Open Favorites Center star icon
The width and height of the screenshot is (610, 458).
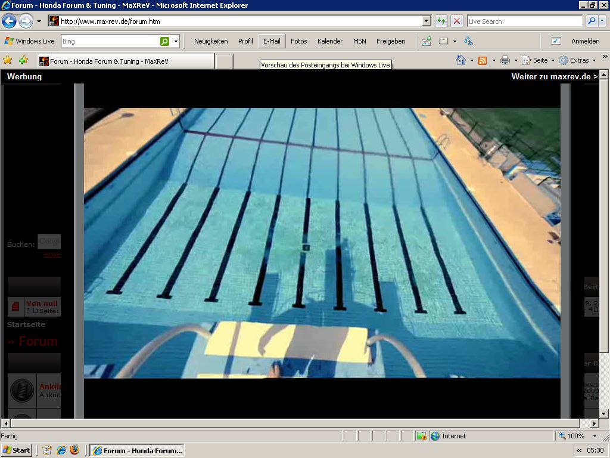[x=8, y=60]
